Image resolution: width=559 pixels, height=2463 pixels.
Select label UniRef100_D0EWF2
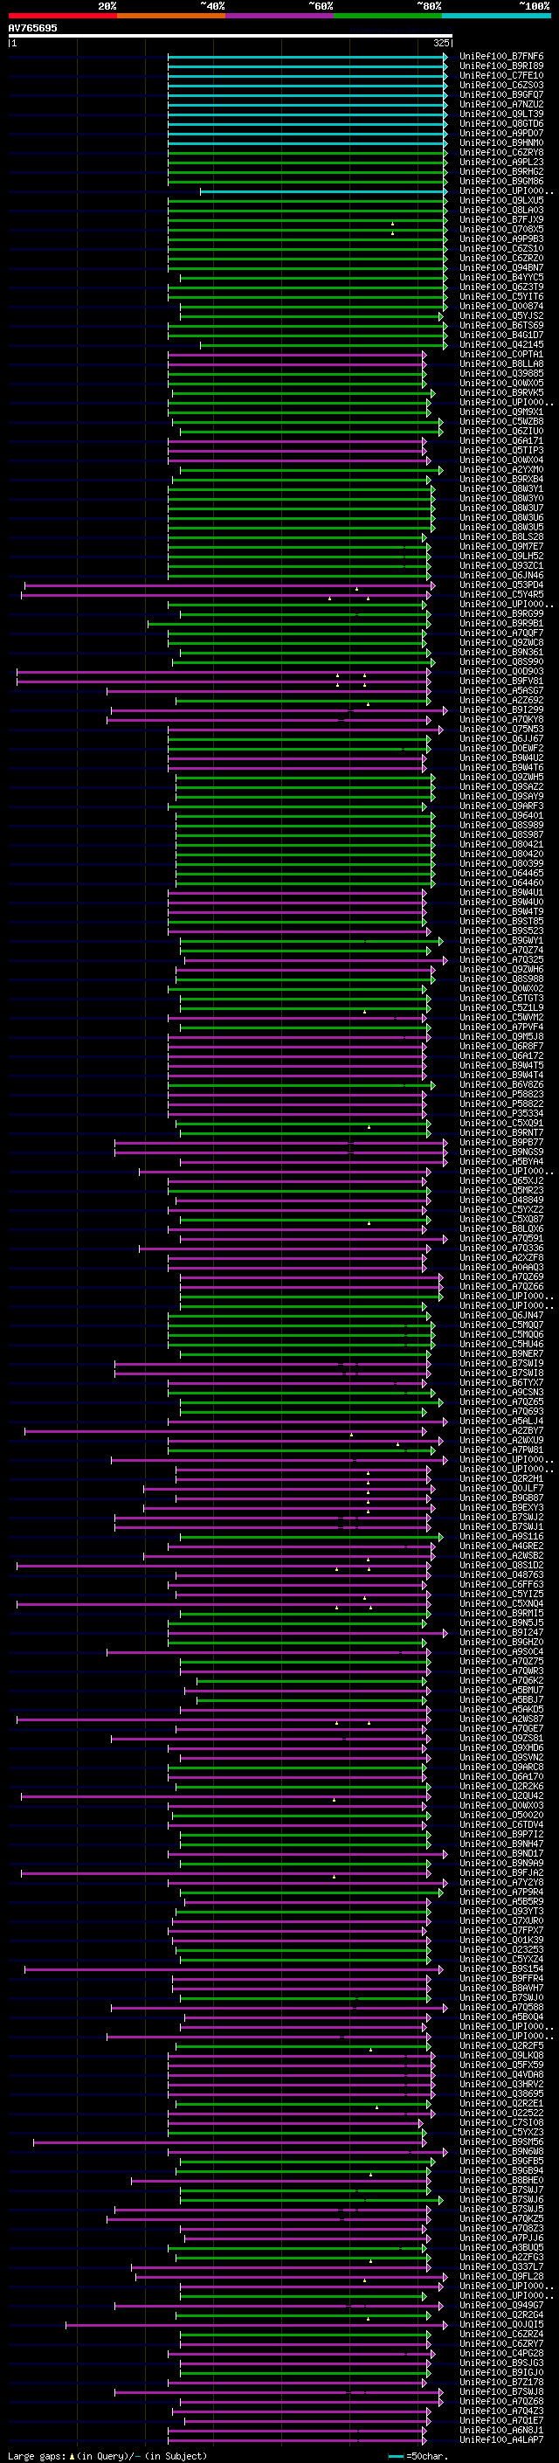click(x=501, y=748)
